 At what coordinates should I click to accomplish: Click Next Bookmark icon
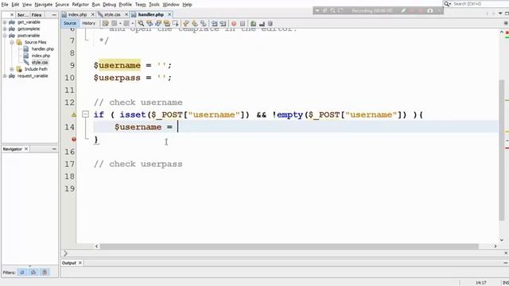(195, 23)
